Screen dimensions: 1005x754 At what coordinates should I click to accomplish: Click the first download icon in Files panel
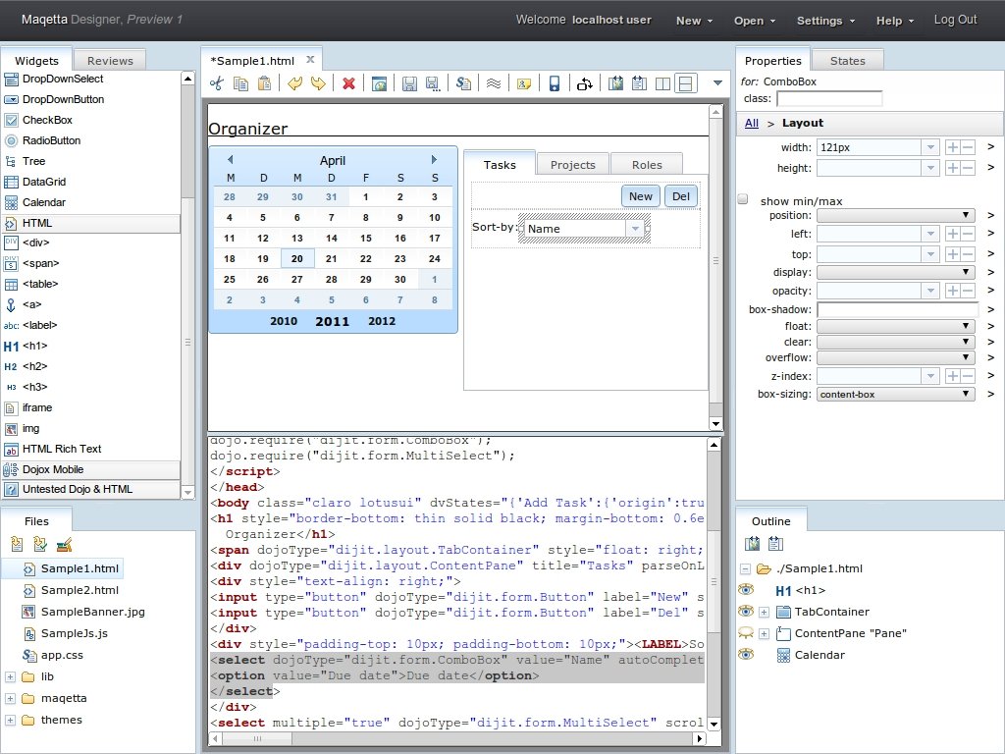[18, 544]
